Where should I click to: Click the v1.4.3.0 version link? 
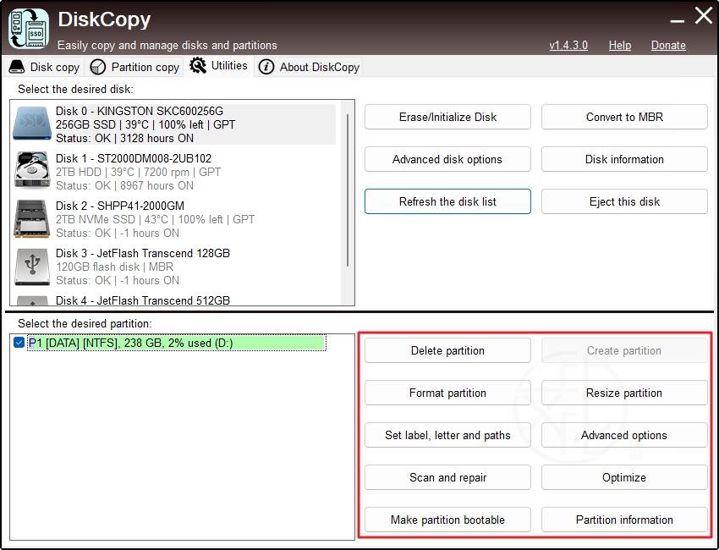pos(568,45)
